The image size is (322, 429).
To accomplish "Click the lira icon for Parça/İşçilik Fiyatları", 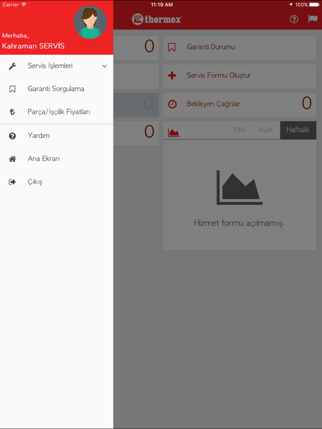I will 12,112.
